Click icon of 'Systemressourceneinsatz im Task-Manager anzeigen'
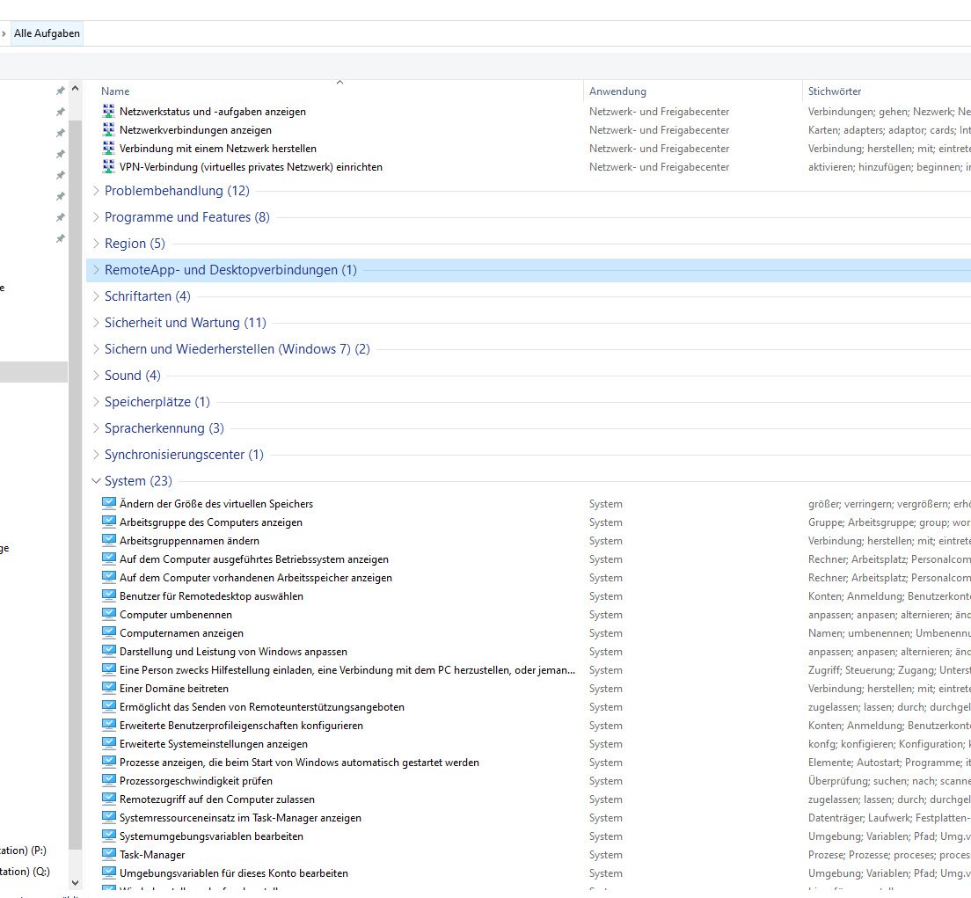 point(109,817)
